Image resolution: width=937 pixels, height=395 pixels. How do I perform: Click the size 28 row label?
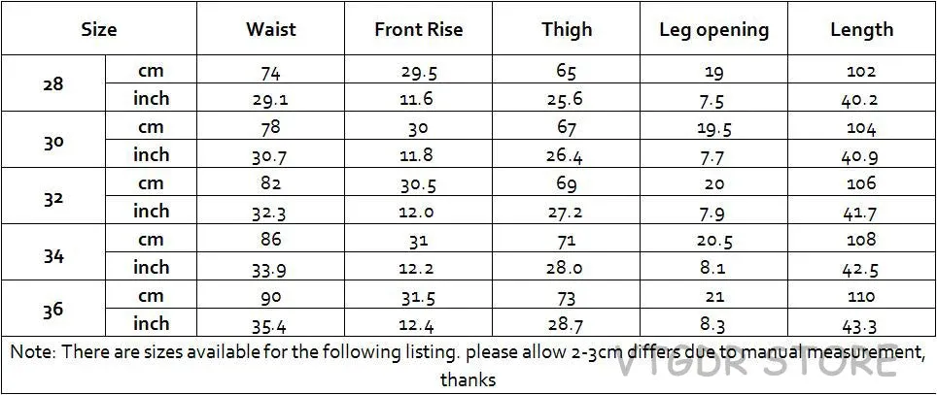tap(53, 82)
